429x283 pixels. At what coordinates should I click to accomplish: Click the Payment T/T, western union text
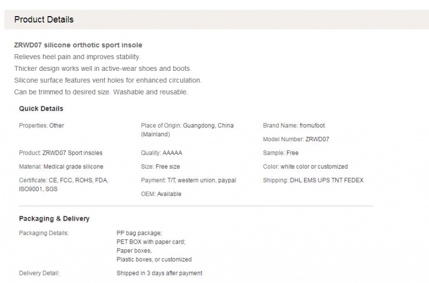pyautogui.click(x=189, y=180)
